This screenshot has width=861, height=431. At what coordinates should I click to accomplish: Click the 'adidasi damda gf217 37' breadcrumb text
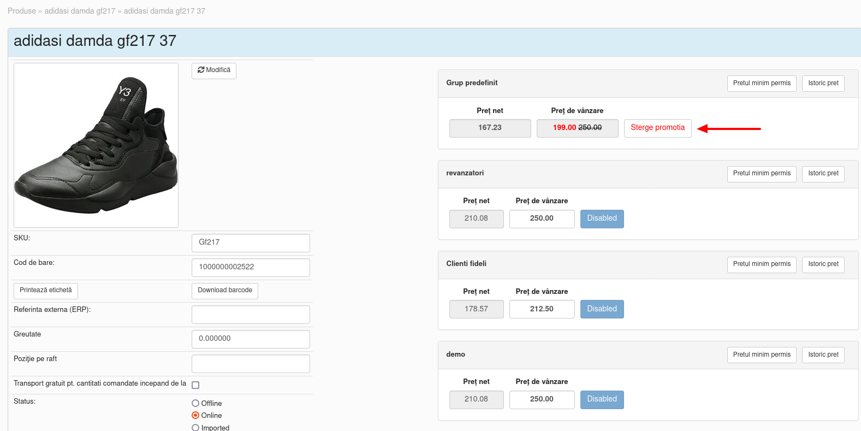click(164, 11)
